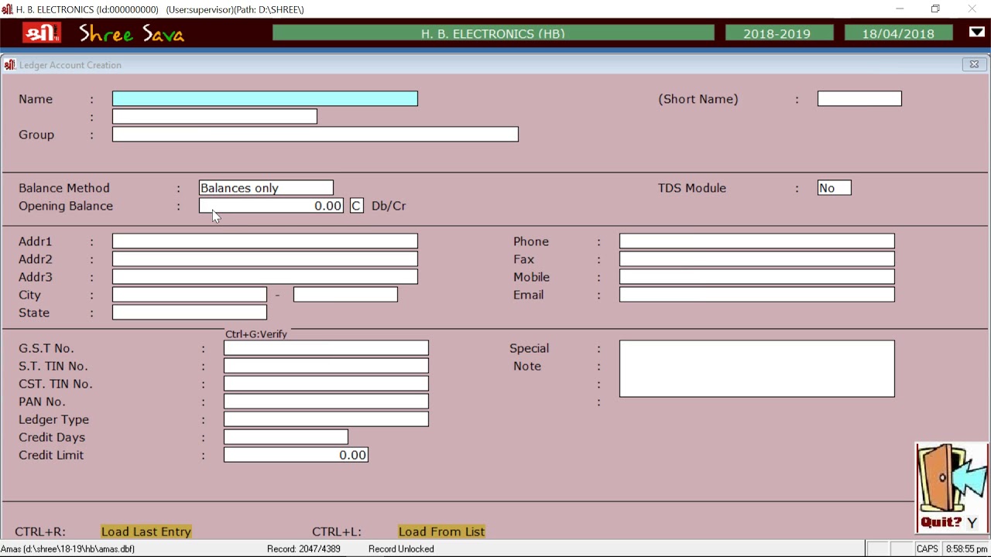Click the Addr1 input field
Screen dimensions: 991x557
pyautogui.click(x=265, y=241)
